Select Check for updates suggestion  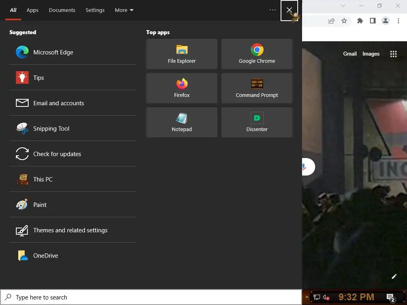73,154
